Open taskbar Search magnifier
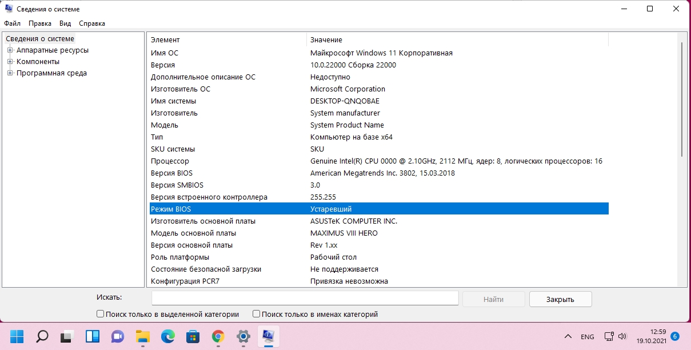Viewport: 691px width, 350px height. pyautogui.click(x=42, y=336)
